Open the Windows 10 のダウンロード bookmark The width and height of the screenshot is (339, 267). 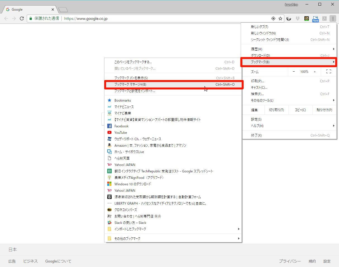(x=173, y=184)
